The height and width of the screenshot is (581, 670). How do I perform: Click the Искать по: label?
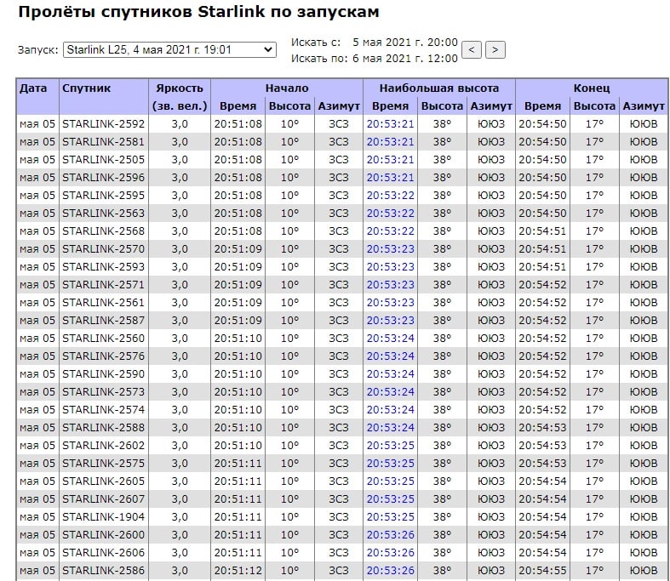(319, 58)
